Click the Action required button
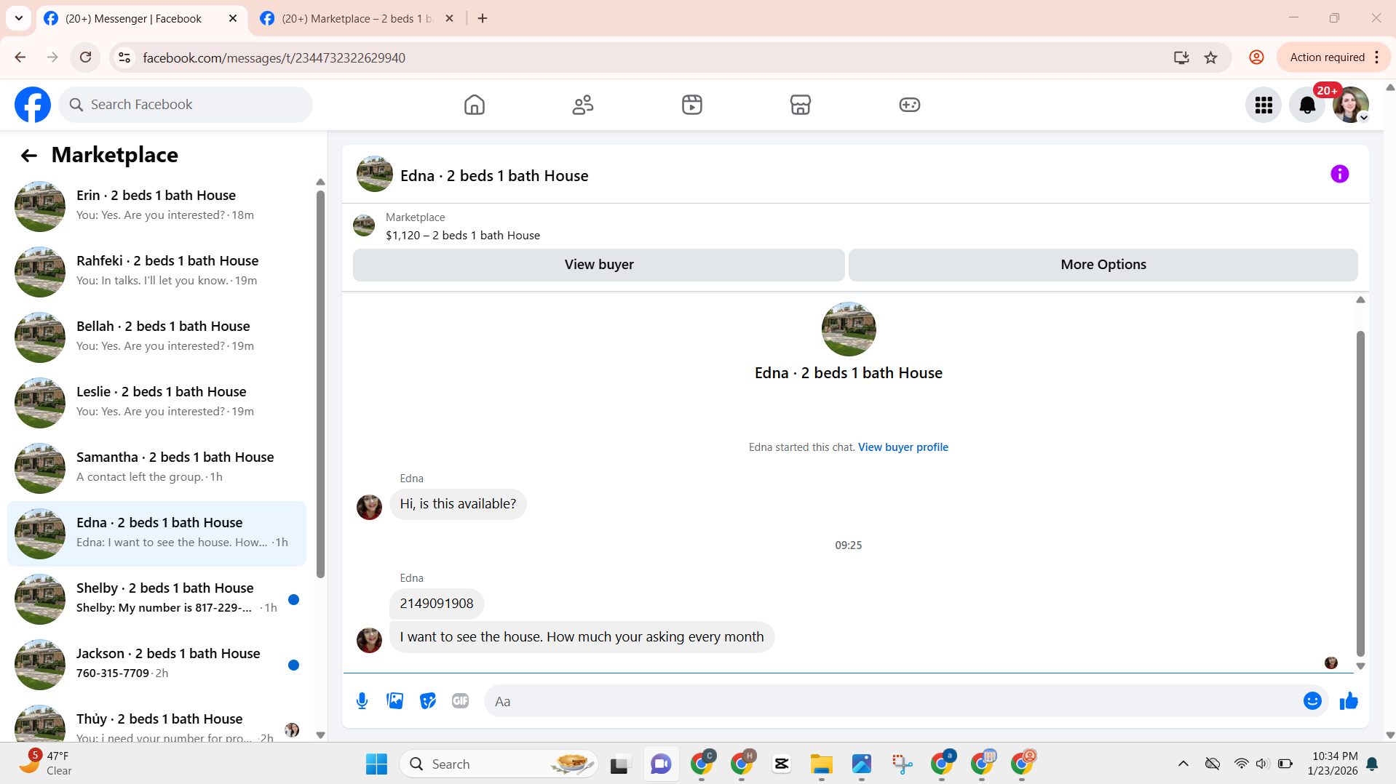Screen dimensions: 1396x784 pos(1326,57)
